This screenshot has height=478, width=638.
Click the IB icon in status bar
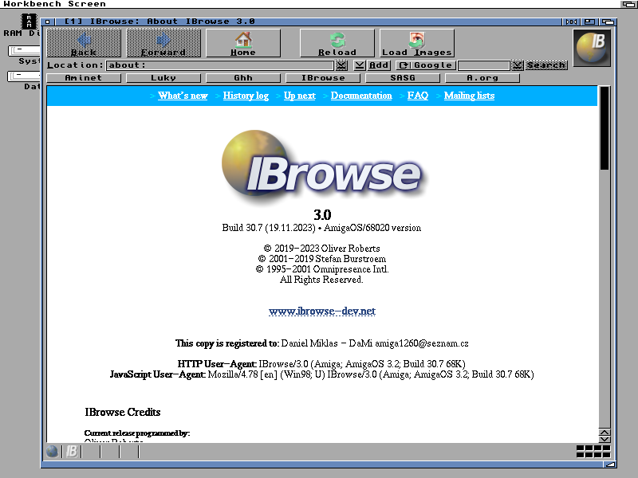coord(72,452)
